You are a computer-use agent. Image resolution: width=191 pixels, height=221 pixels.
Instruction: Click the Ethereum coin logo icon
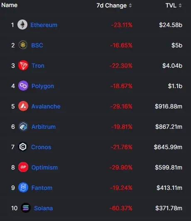[22, 25]
